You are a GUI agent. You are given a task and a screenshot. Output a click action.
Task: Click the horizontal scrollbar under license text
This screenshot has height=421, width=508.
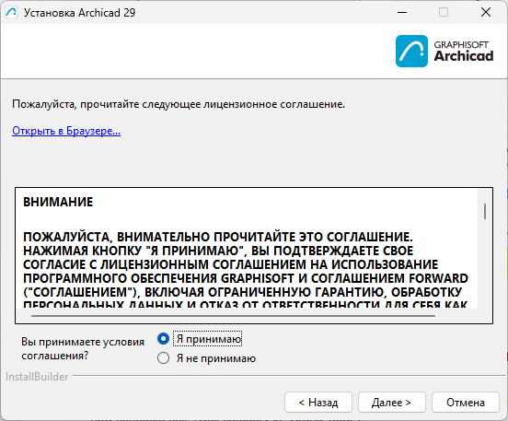click(x=233, y=315)
